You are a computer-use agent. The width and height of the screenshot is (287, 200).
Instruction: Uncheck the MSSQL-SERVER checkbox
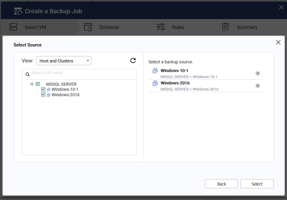[38, 84]
